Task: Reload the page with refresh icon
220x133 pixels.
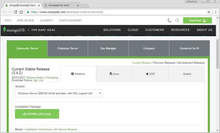Action: click(x=16, y=12)
